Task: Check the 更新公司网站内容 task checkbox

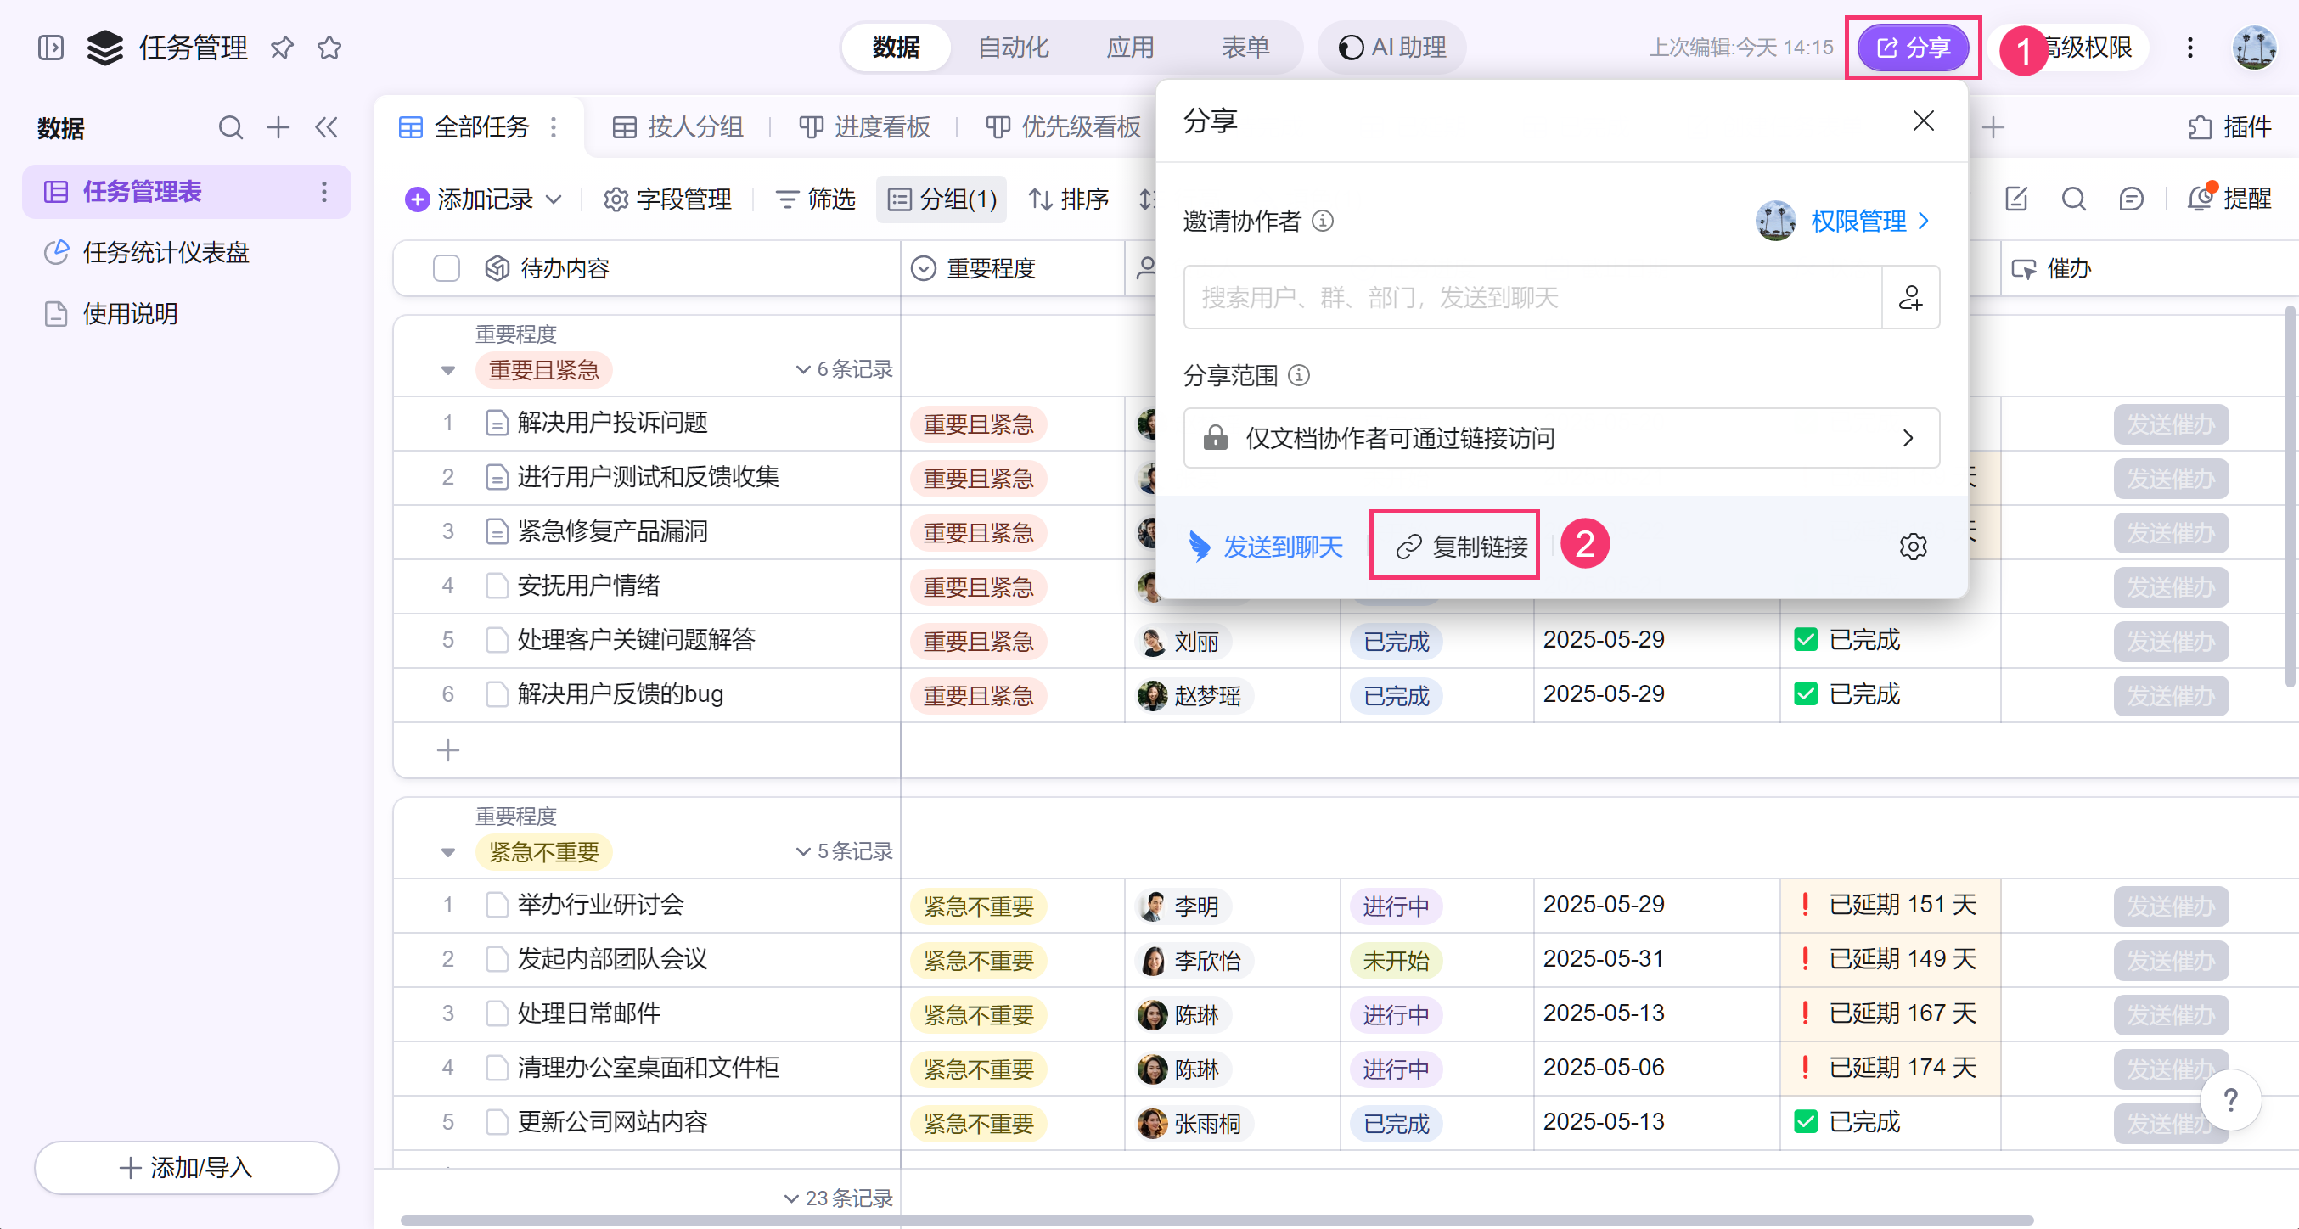Action: coord(496,1122)
